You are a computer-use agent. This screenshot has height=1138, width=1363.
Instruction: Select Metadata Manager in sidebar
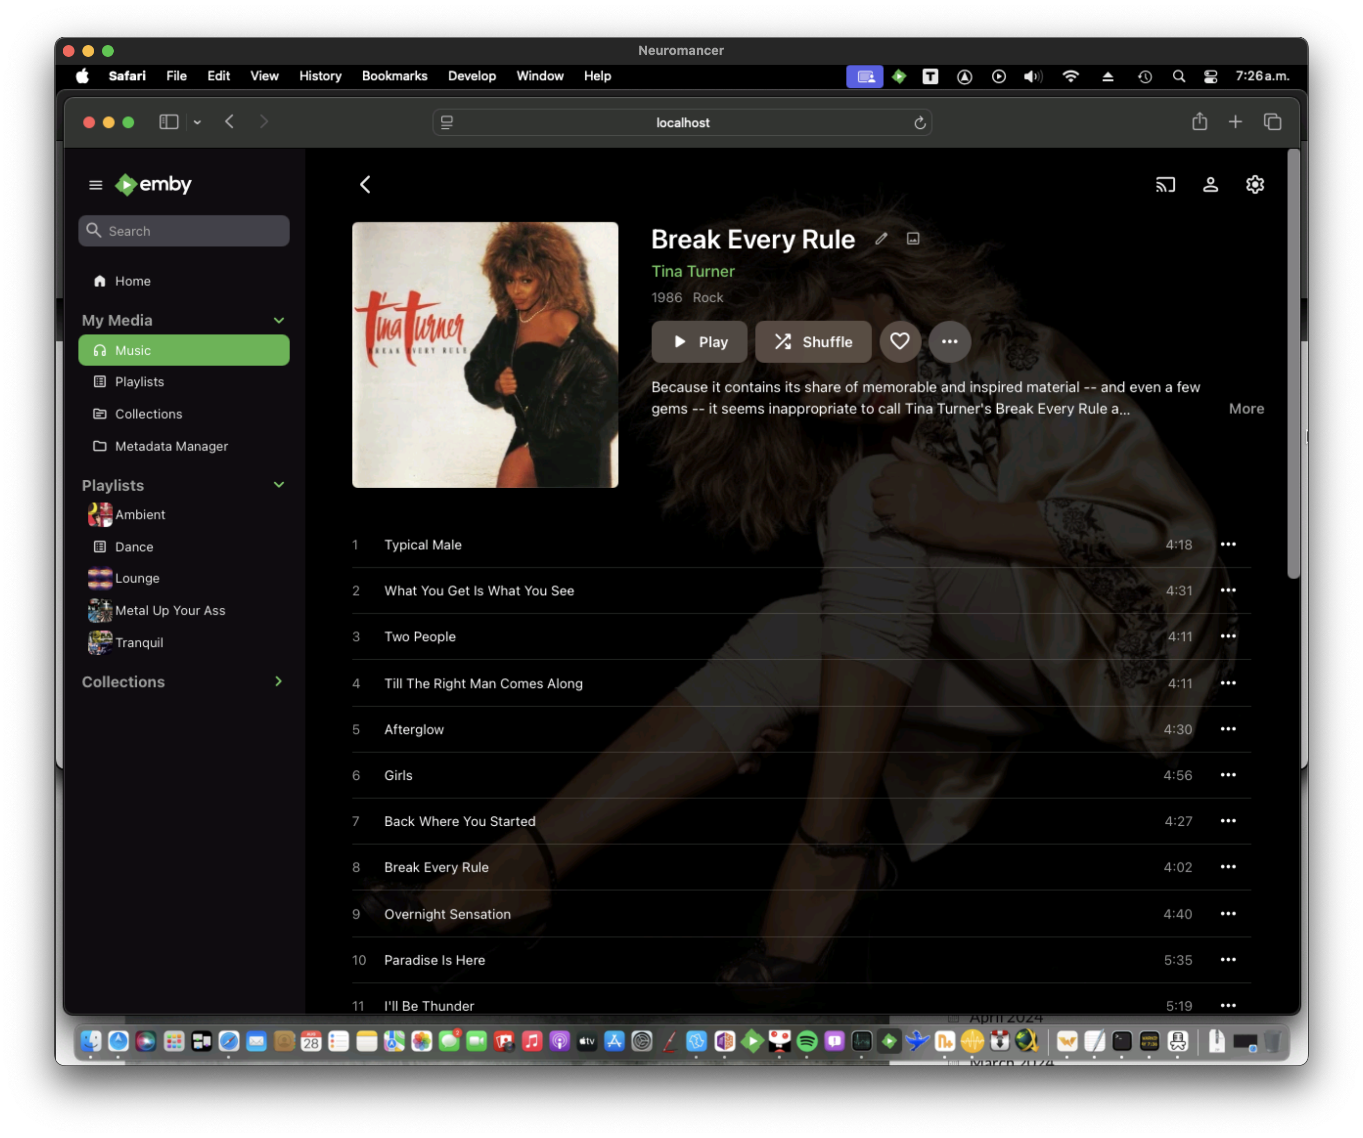coord(171,446)
